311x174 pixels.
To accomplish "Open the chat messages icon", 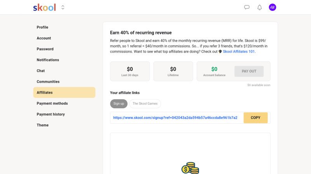I will pos(247,7).
